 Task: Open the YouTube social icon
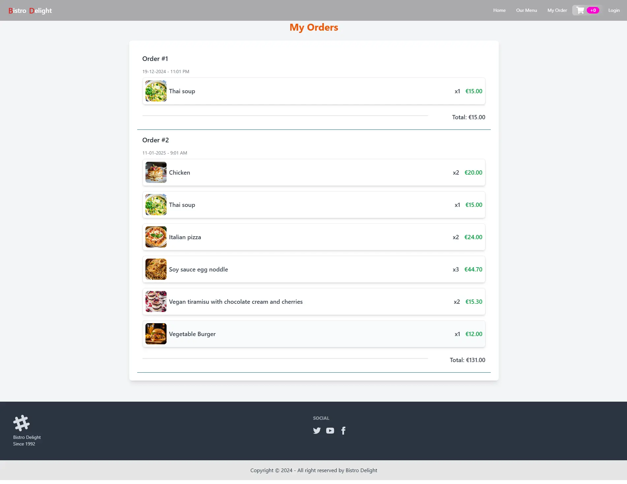[330, 431]
